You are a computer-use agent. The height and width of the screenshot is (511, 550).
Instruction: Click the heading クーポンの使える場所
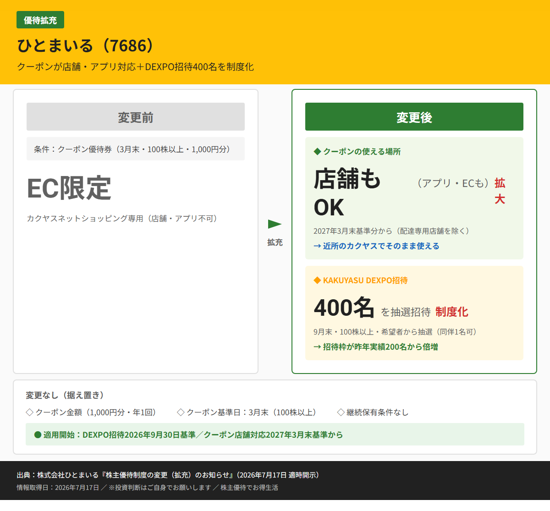[362, 151]
